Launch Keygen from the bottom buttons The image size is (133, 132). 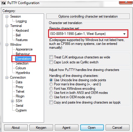point(41,128)
